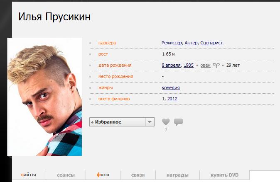The height and width of the screenshot is (182, 280).
Task: Click the 2012 films year link
Action: pyautogui.click(x=172, y=99)
